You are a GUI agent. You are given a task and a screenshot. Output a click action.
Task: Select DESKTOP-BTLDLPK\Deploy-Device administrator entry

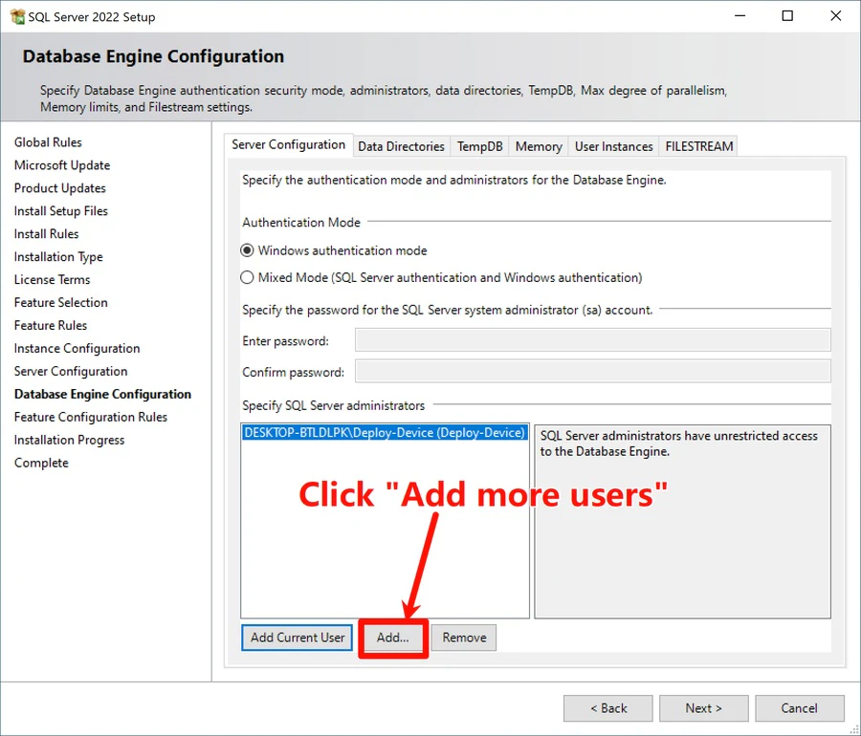385,433
